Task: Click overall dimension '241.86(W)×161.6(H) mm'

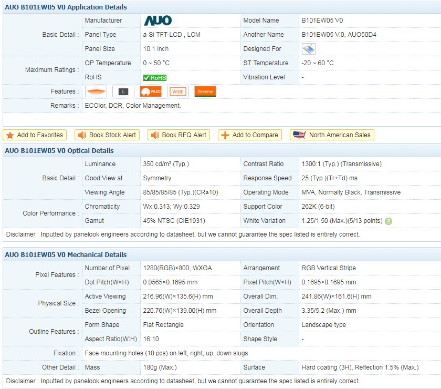Action: pyautogui.click(x=337, y=296)
